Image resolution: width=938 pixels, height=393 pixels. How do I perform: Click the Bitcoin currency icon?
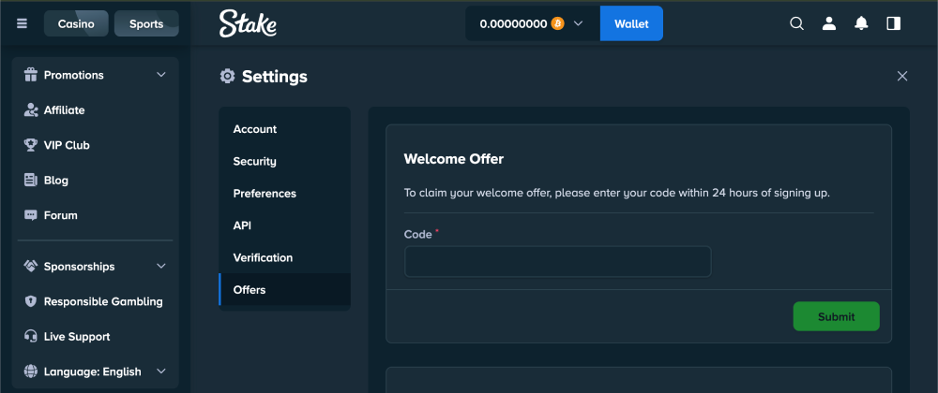coord(557,23)
